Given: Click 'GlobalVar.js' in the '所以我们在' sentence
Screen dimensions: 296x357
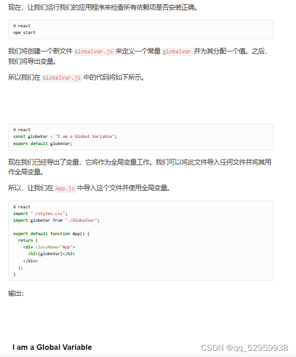Looking at the screenshot, I should tap(62, 78).
